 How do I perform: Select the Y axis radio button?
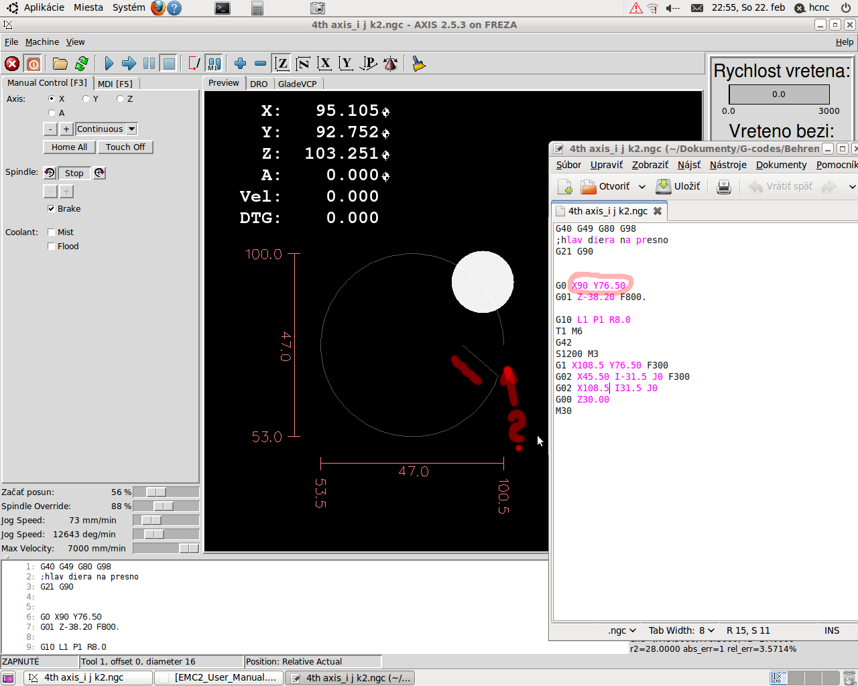(86, 99)
